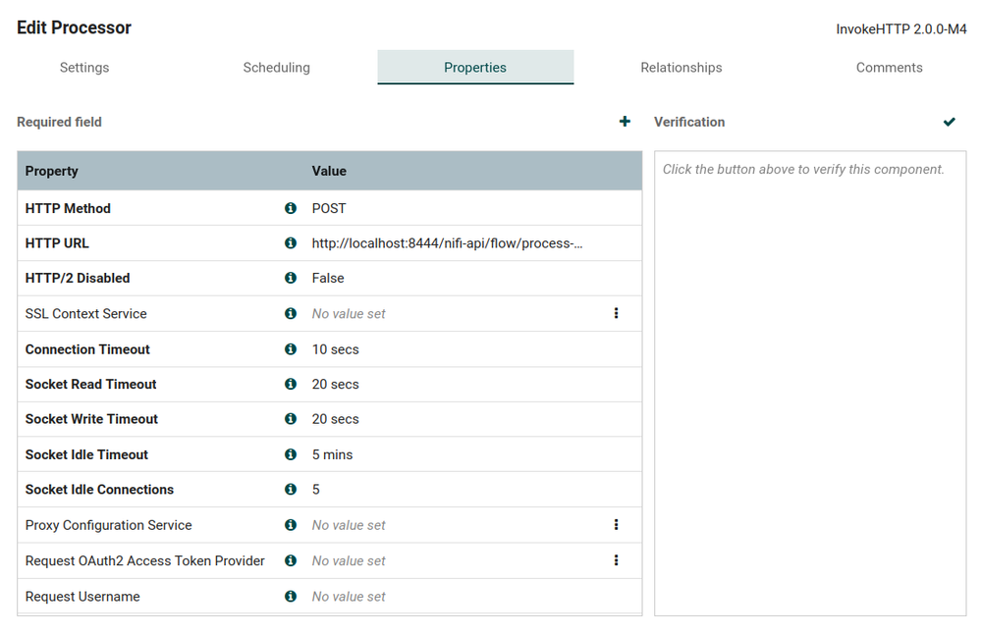Viewport: 981px width, 634px height.
Task: Edit the HTTP URL value field
Action: click(x=448, y=243)
